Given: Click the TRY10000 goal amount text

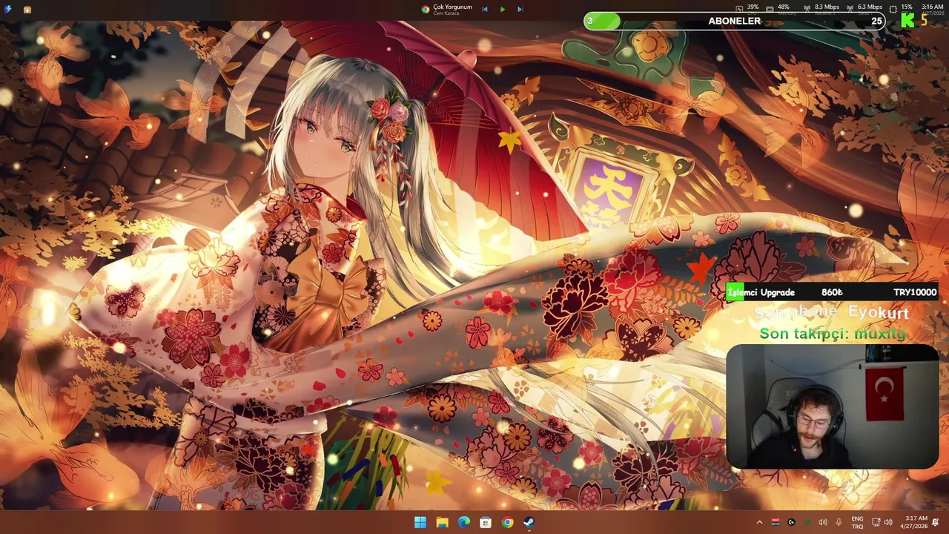Looking at the screenshot, I should 915,292.
